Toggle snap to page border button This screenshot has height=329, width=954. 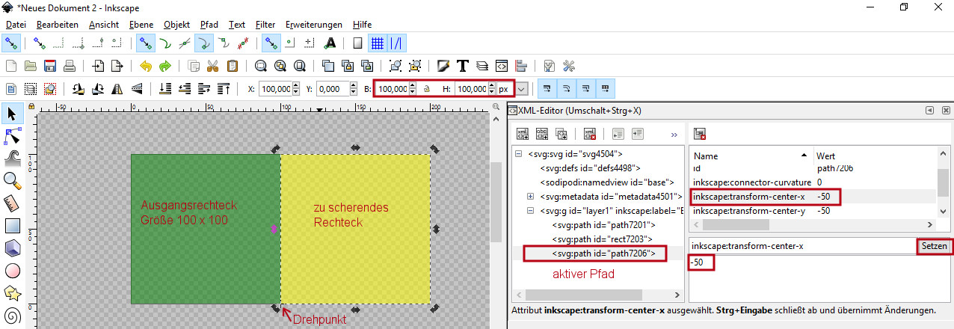pyautogui.click(x=357, y=43)
